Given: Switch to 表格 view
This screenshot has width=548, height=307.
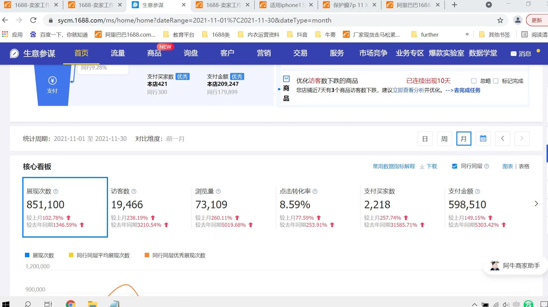Looking at the screenshot, I should (524, 166).
